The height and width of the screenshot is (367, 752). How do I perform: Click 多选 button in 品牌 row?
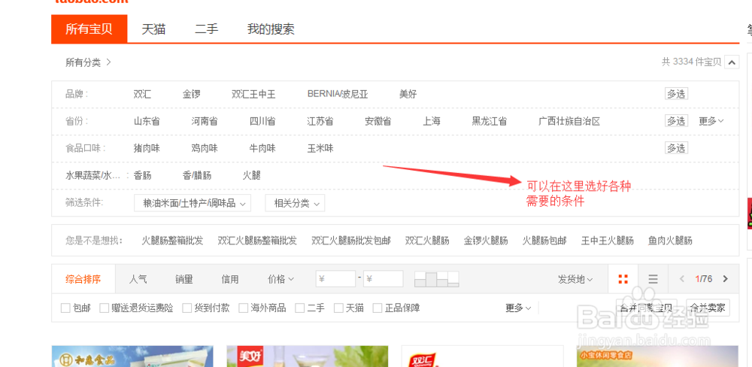(676, 94)
